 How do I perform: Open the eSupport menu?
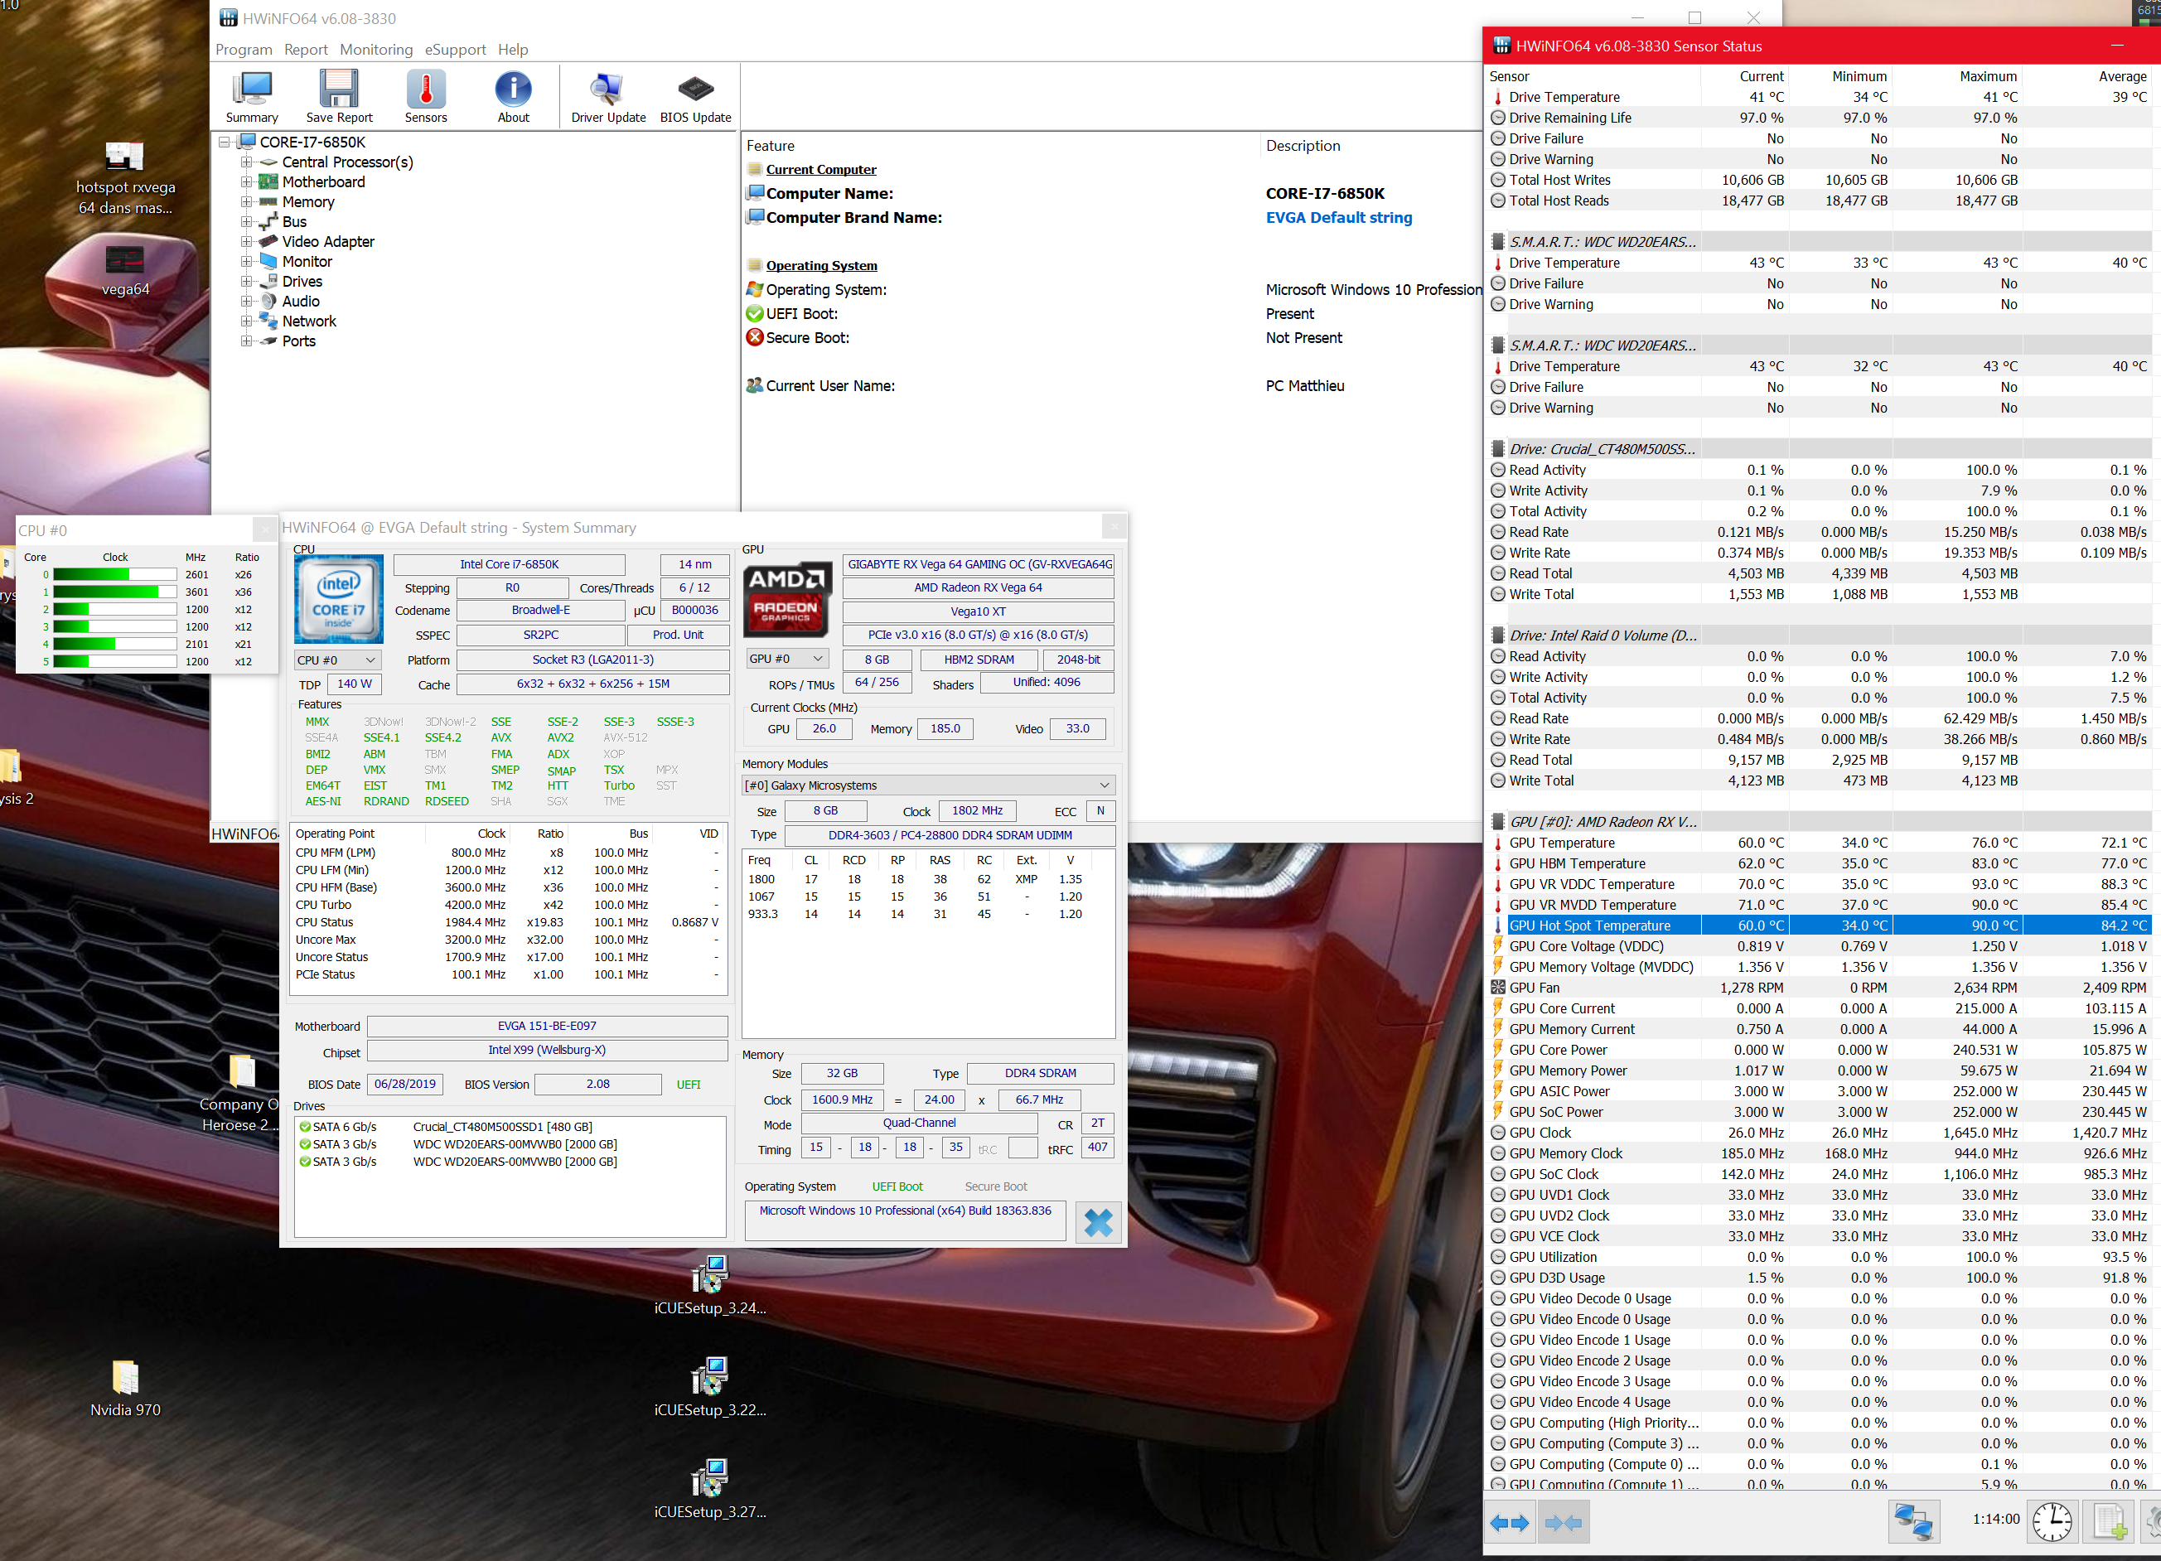pos(455,50)
